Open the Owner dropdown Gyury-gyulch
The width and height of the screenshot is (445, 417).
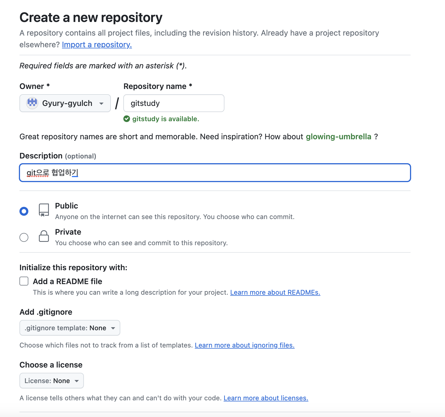(65, 103)
